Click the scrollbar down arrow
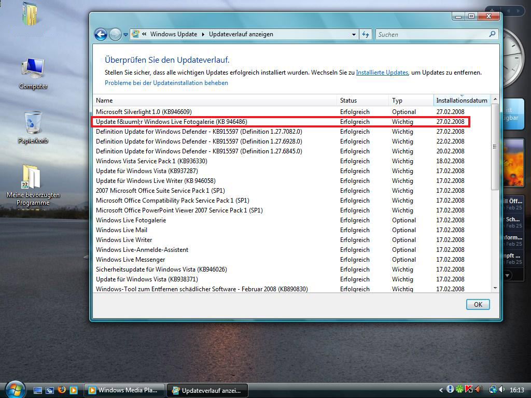This screenshot has height=398, width=531. (x=495, y=288)
